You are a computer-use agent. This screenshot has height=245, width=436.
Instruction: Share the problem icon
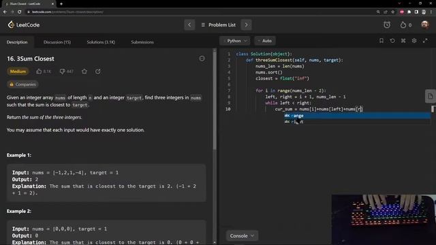98,71
